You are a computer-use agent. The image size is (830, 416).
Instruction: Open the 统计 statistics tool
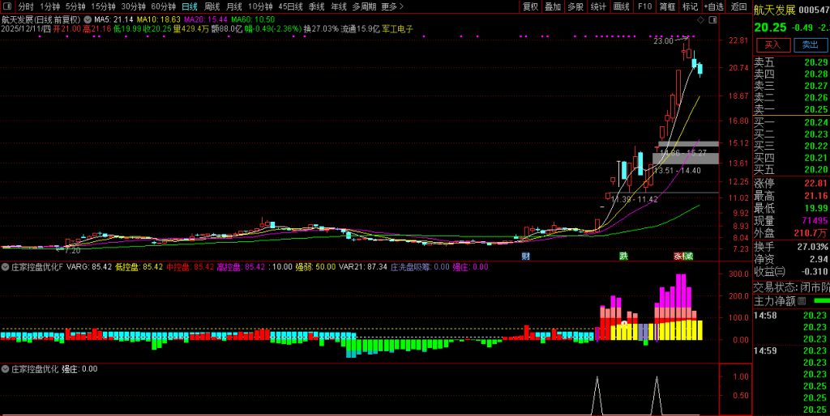click(x=598, y=6)
